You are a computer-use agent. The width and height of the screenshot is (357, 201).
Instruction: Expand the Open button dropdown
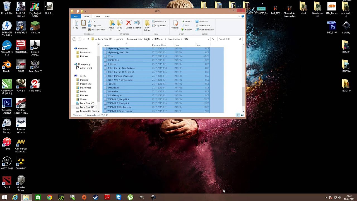[x=192, y=21]
